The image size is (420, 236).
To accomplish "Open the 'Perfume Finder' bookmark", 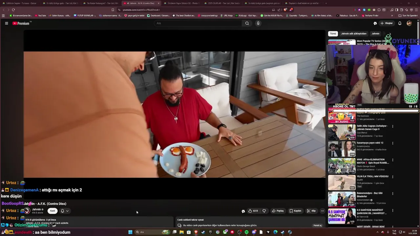I will 369,15.
